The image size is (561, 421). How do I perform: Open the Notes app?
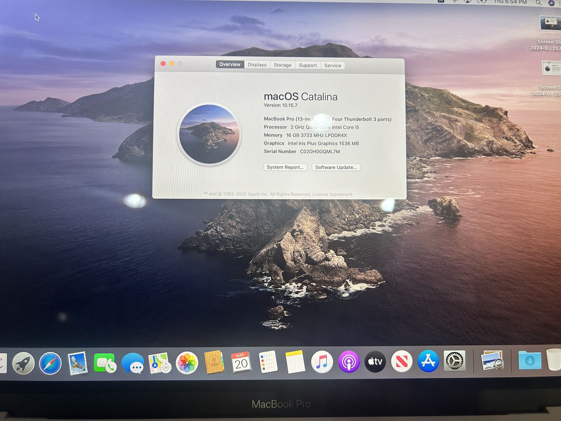pos(295,362)
